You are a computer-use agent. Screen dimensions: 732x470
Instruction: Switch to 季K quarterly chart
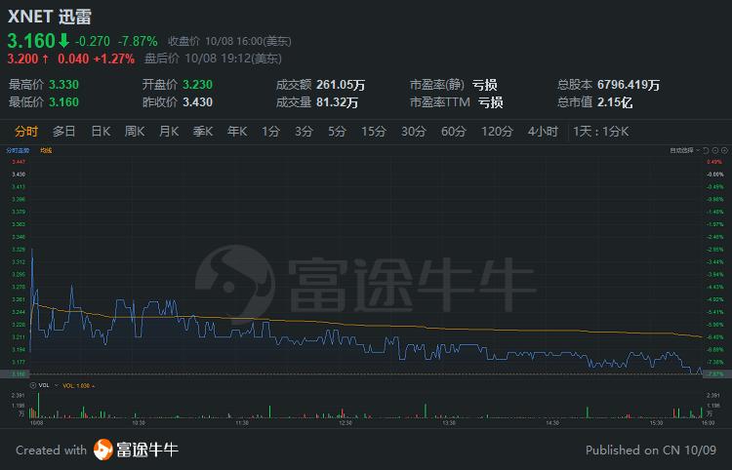[x=203, y=132]
